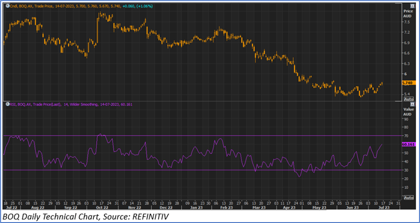Click the Jul 22 month label
The image size is (420, 223).
point(12,207)
